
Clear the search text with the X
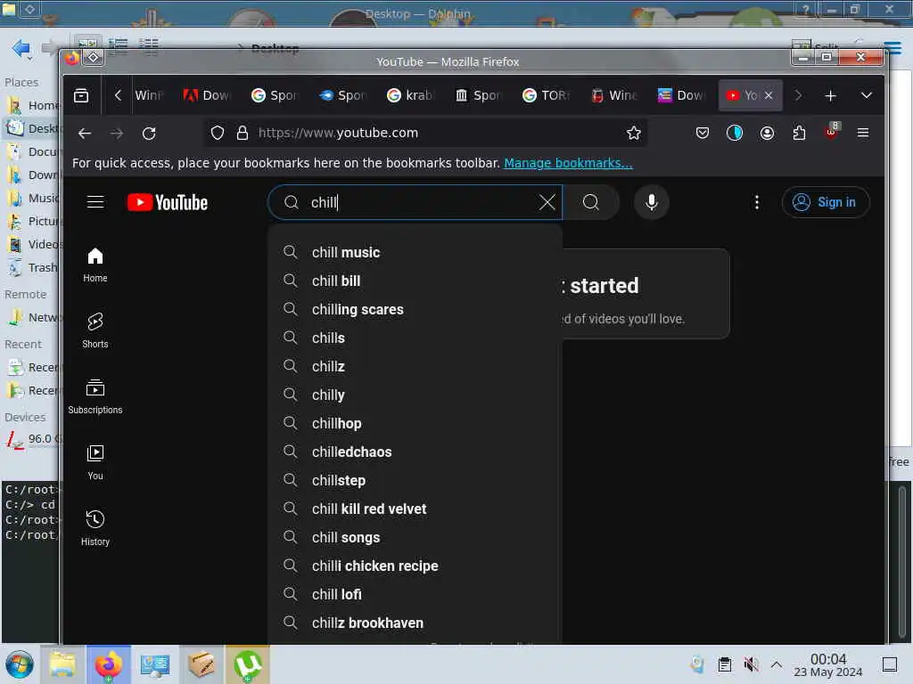point(547,202)
